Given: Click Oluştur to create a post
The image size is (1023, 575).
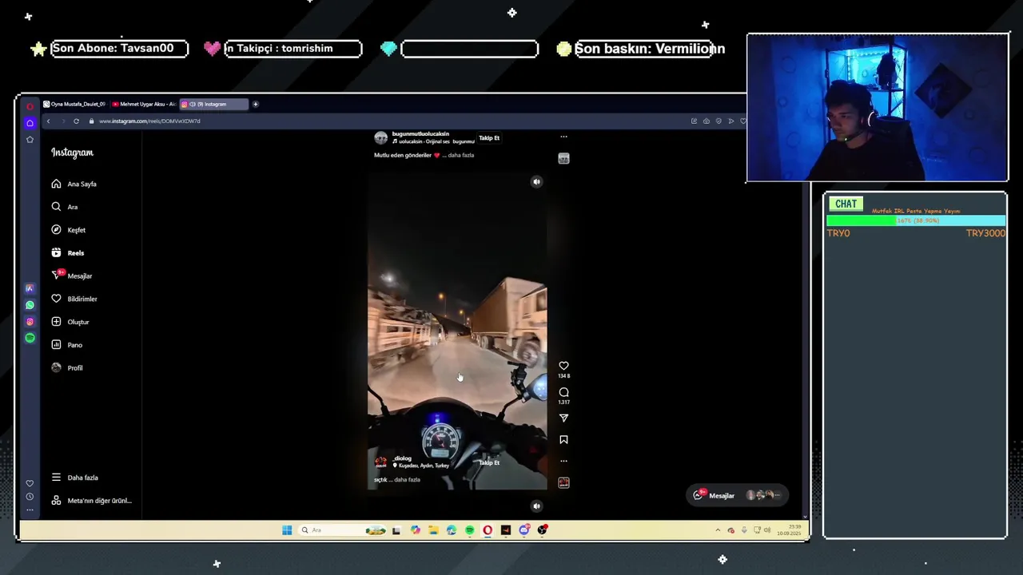Looking at the screenshot, I should pyautogui.click(x=70, y=322).
